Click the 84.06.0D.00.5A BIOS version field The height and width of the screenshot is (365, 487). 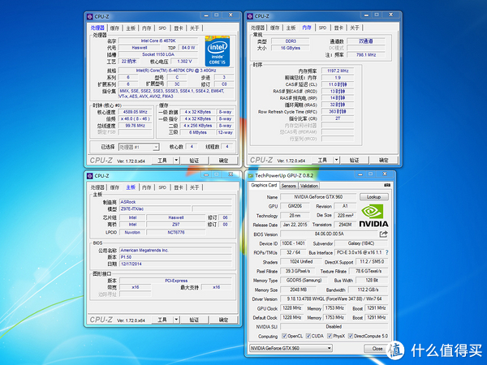coord(329,234)
